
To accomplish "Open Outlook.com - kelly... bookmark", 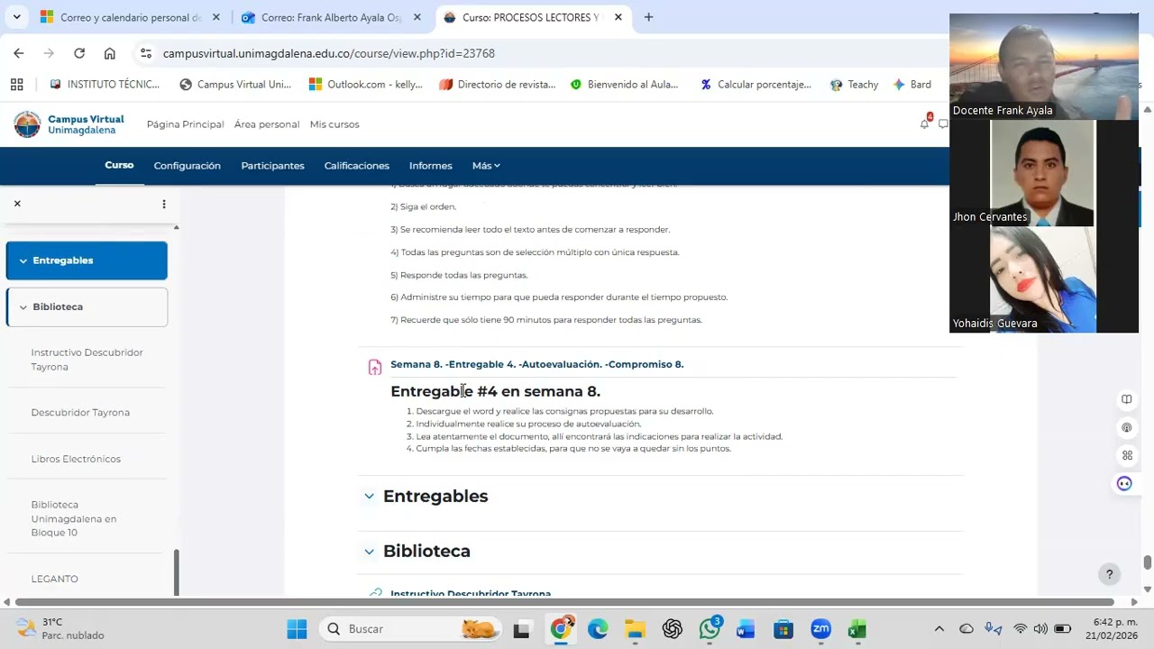I will point(365,84).
